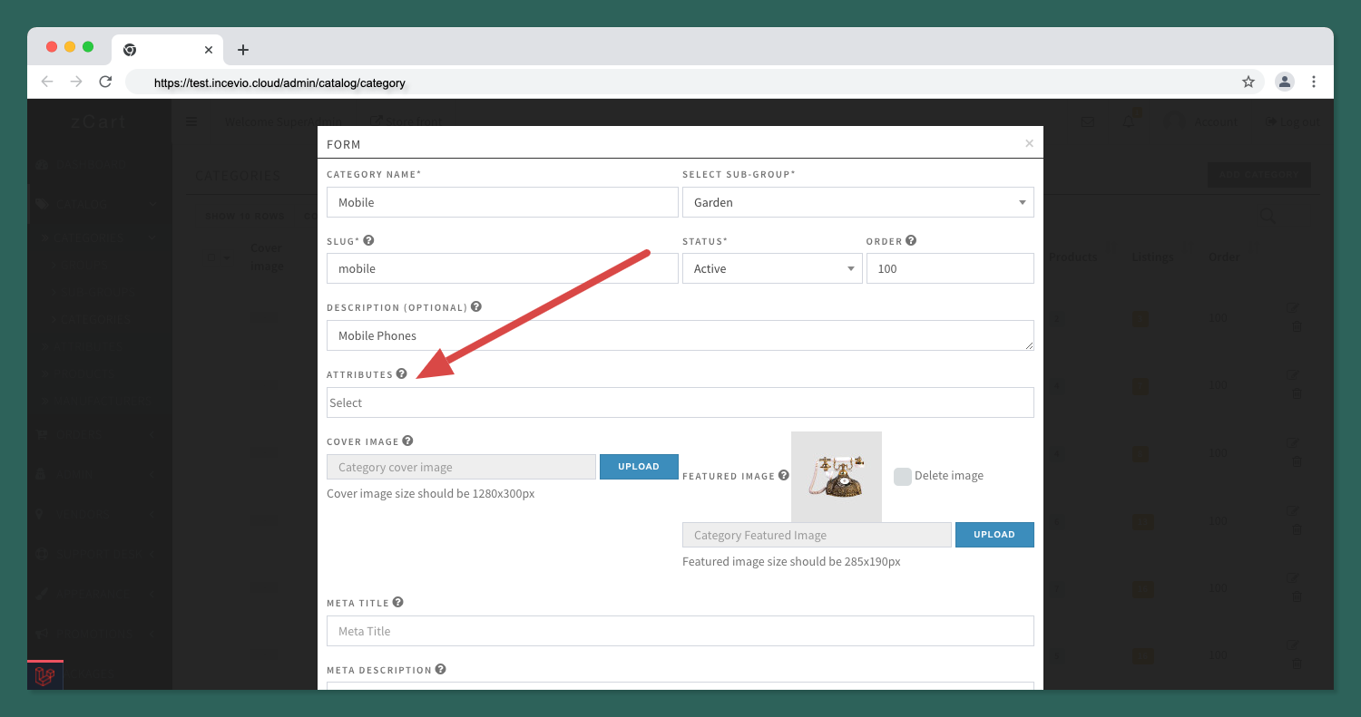Open the Attributes select box
The image size is (1361, 717).
(680, 402)
